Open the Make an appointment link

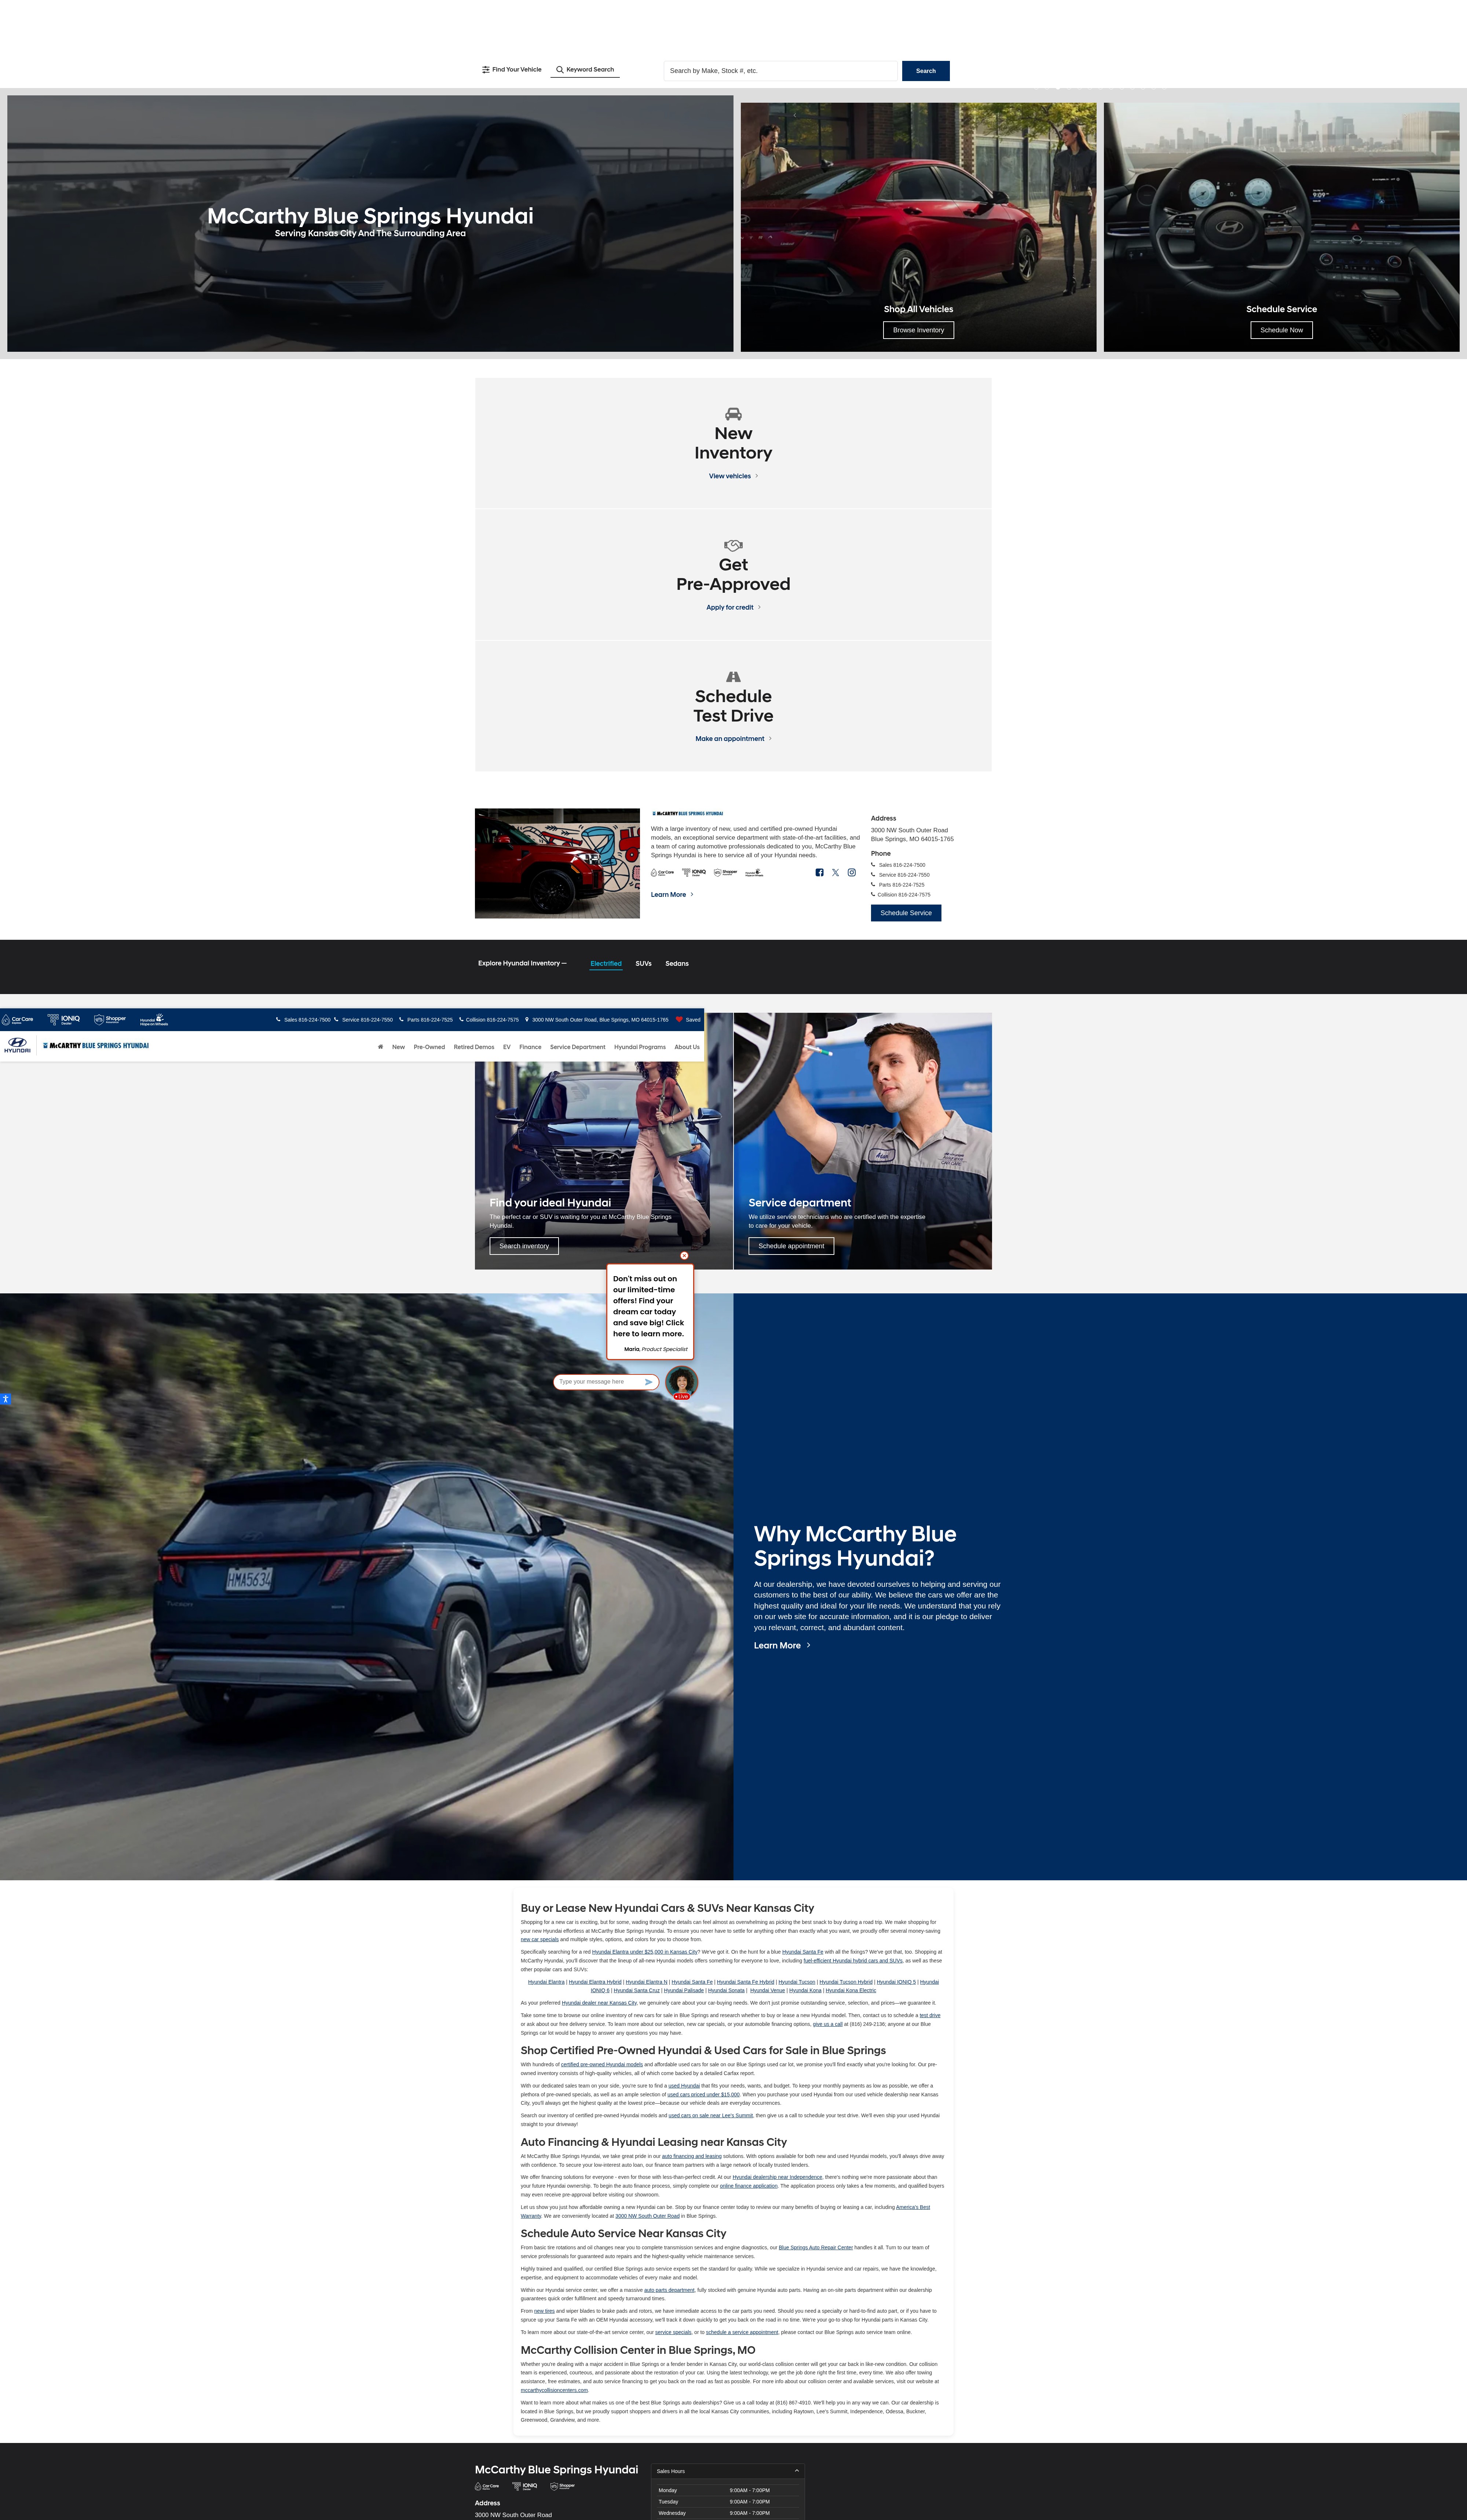733,739
